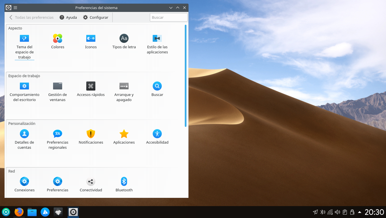Image resolution: width=386 pixels, height=218 pixels.
Task: Click the window app icon in title bar
Action: click(x=9, y=8)
